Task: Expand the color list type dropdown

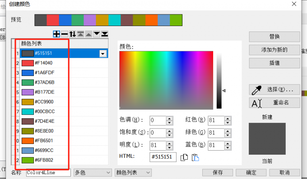Action: (133, 173)
